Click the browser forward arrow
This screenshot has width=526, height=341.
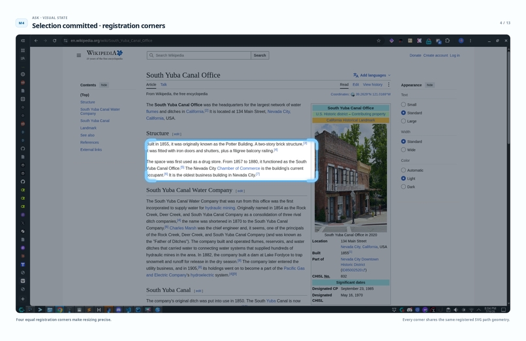45,41
